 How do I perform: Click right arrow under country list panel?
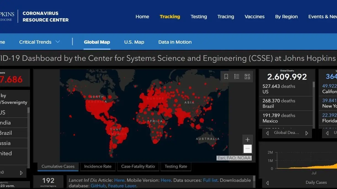[21, 173]
